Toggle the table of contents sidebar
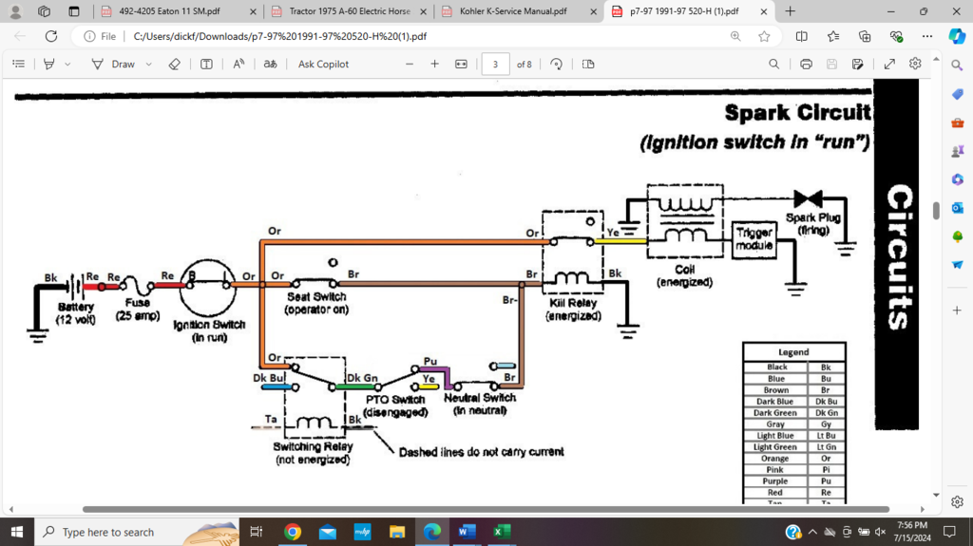Screen dimensions: 973x546 point(18,64)
